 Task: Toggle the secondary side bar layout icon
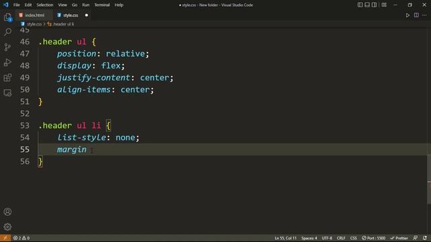pos(374,5)
